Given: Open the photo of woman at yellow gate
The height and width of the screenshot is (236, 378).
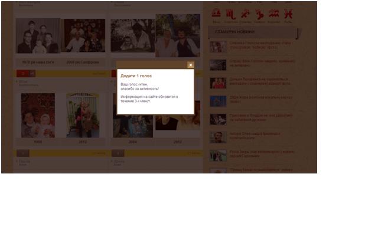Looking at the screenshot, I should point(83,116).
